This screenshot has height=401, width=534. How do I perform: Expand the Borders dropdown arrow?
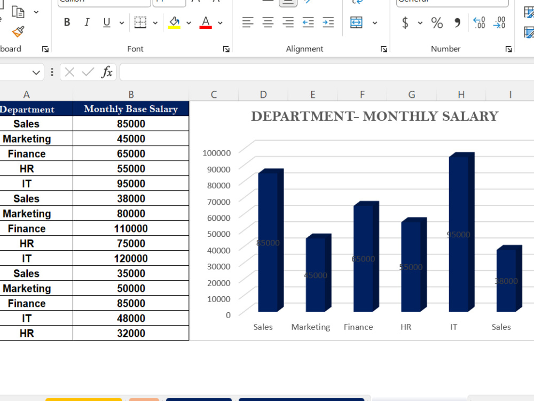(155, 23)
